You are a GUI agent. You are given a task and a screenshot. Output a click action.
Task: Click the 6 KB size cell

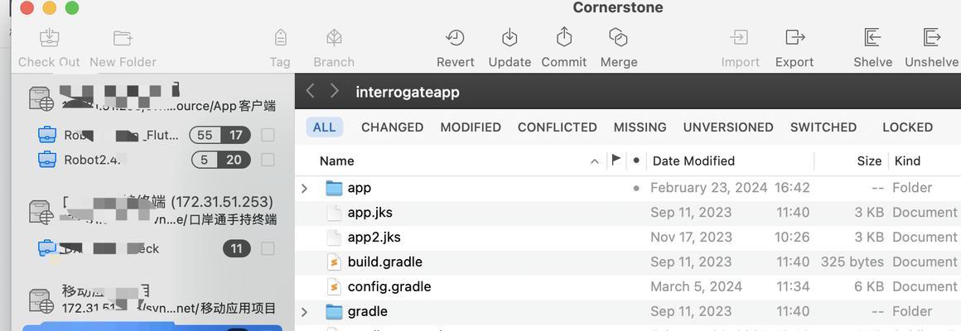pos(869,286)
